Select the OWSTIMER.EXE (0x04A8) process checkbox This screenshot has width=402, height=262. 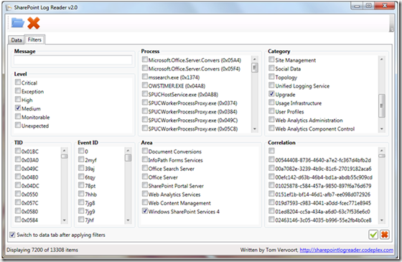pos(145,85)
